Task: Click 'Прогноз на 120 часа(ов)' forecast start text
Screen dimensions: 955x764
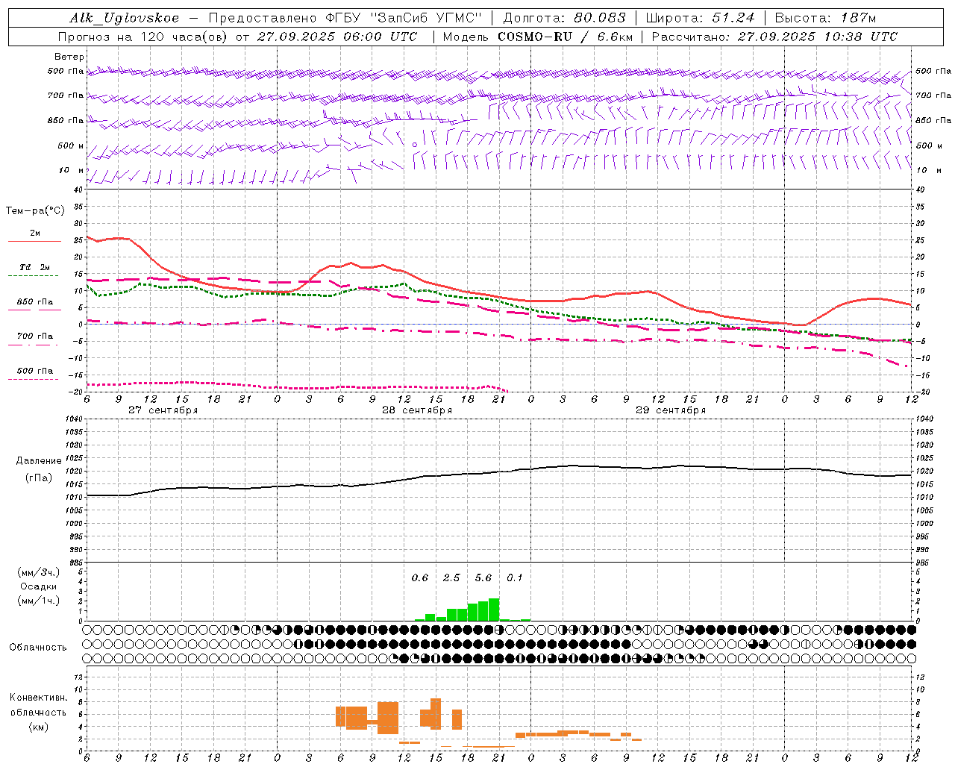Action: 143,37
